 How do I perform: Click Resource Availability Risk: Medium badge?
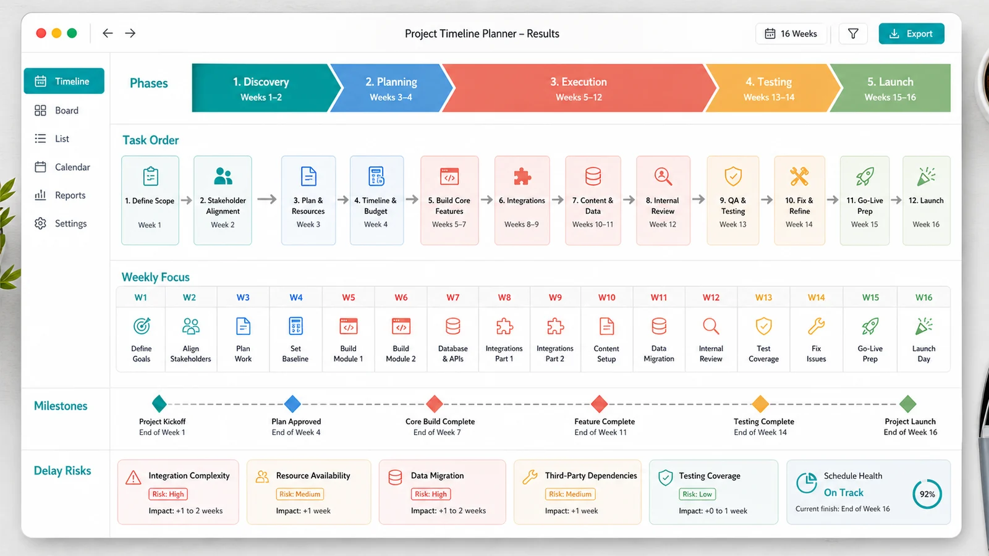click(x=300, y=494)
